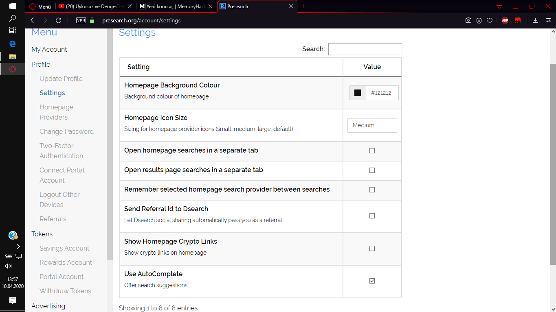The height and width of the screenshot is (312, 556).
Task: Open the Profile menu section
Action: pos(41,64)
